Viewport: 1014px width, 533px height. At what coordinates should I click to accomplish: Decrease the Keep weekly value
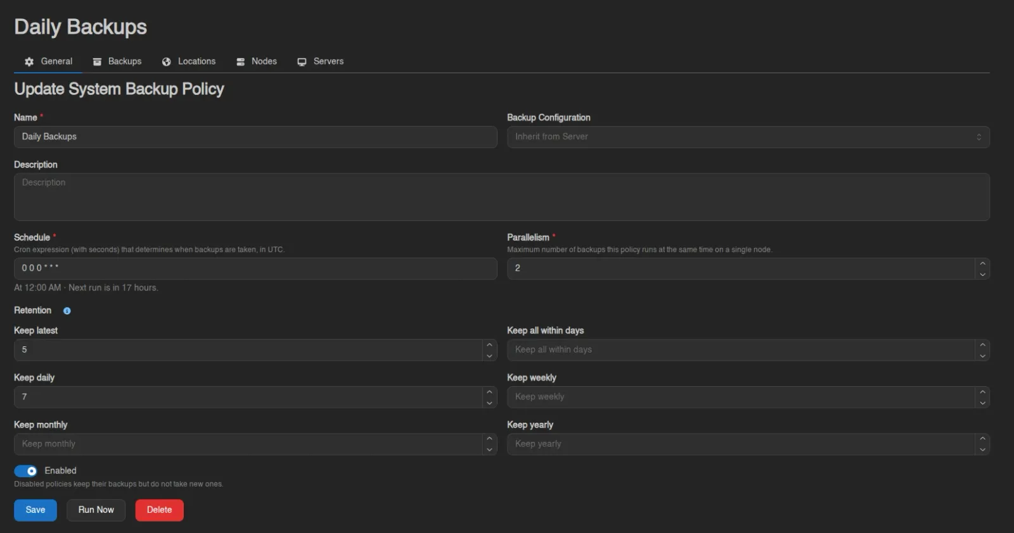(x=982, y=403)
